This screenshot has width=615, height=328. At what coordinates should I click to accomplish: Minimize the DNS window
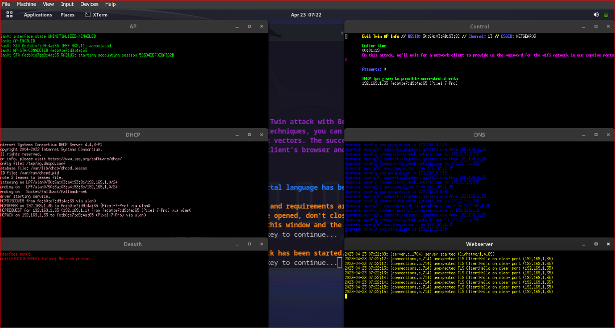point(585,135)
